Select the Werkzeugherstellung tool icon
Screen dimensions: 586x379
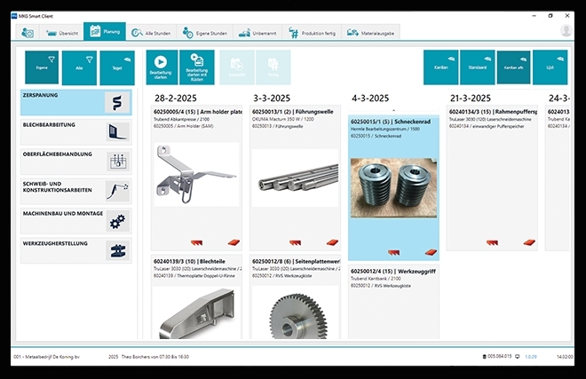116,249
